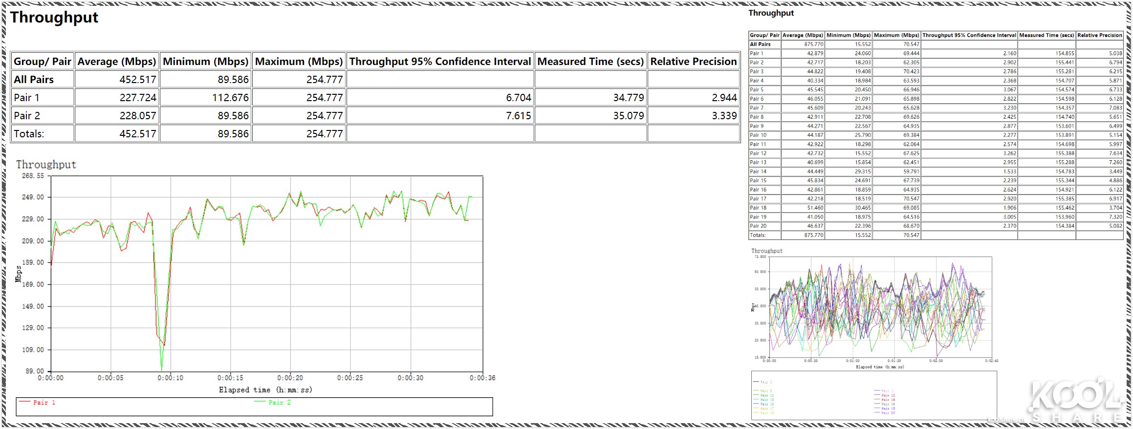Select the Pair 18 row label

(x=758, y=208)
